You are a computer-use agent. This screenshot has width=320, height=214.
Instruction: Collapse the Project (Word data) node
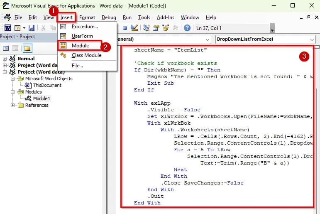pyautogui.click(x=5, y=72)
